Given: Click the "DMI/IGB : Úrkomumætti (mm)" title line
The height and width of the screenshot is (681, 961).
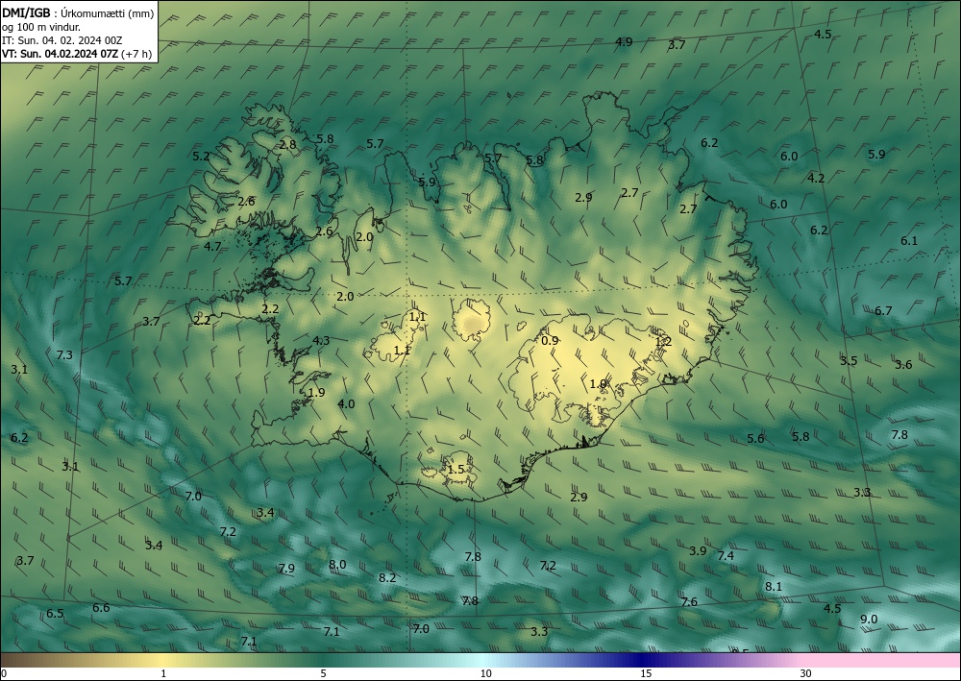Looking at the screenshot, I should 78,12.
